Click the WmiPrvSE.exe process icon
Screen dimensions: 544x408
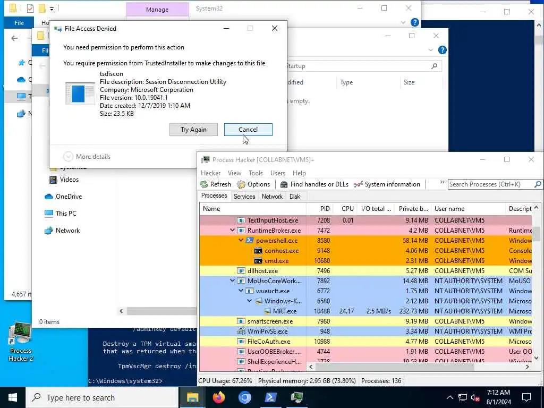click(241, 331)
